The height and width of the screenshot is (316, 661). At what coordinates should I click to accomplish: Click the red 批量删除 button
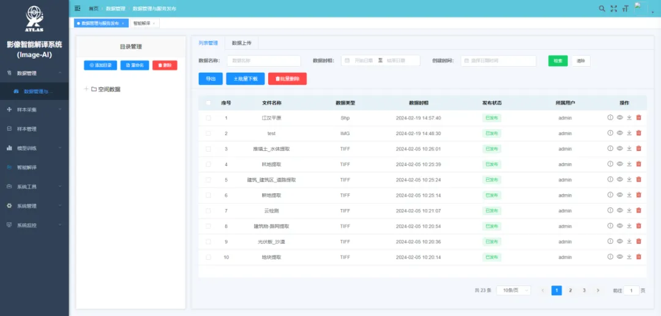[x=287, y=79]
